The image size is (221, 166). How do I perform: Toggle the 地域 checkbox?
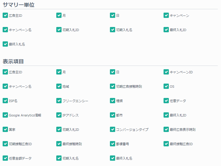click(x=59, y=86)
